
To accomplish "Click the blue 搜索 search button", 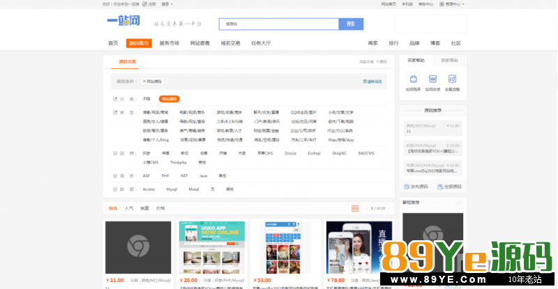I will pos(351,24).
